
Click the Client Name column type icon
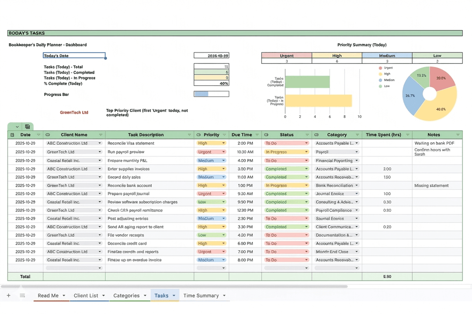click(48, 135)
